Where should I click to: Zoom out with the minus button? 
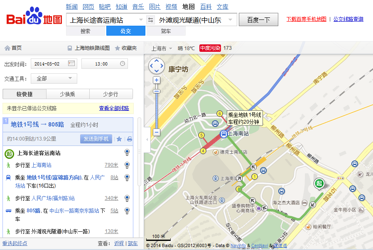click(156, 132)
